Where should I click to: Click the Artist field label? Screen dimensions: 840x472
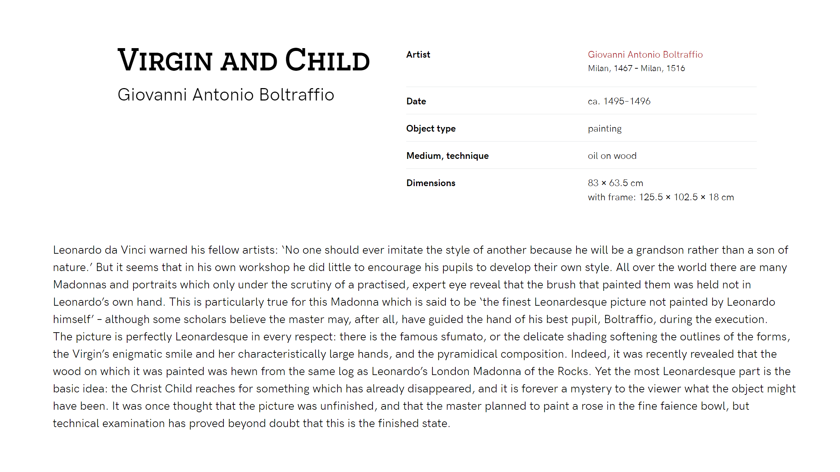coord(418,54)
